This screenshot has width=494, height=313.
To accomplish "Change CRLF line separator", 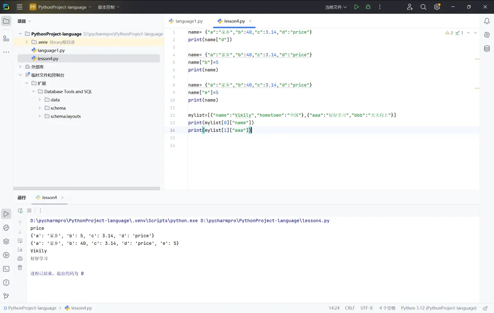I will [x=350, y=308].
